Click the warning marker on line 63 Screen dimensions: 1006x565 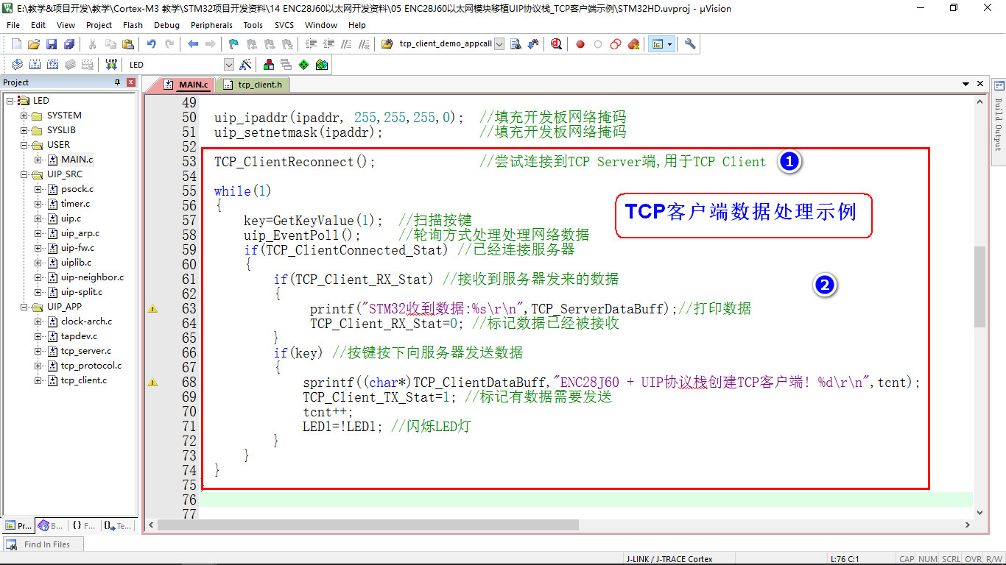click(x=152, y=309)
